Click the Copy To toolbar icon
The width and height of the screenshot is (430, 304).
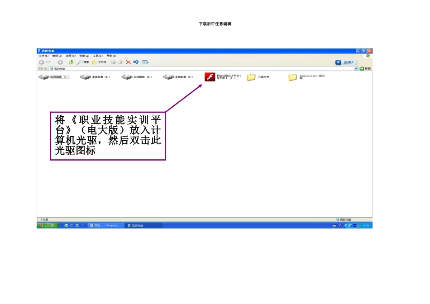[x=121, y=62]
